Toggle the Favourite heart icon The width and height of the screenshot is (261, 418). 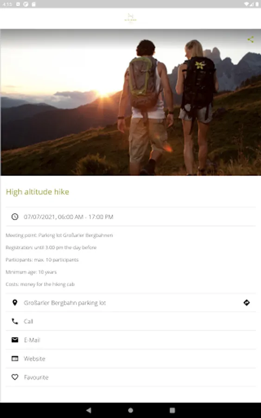[15, 377]
